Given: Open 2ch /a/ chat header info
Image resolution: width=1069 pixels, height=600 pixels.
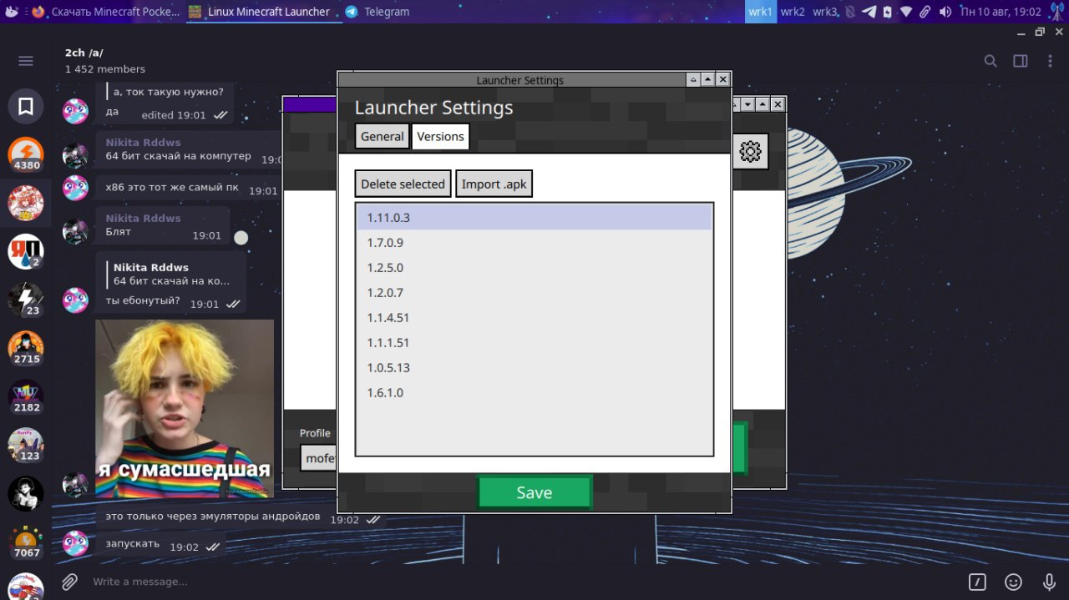Looking at the screenshot, I should (x=105, y=60).
